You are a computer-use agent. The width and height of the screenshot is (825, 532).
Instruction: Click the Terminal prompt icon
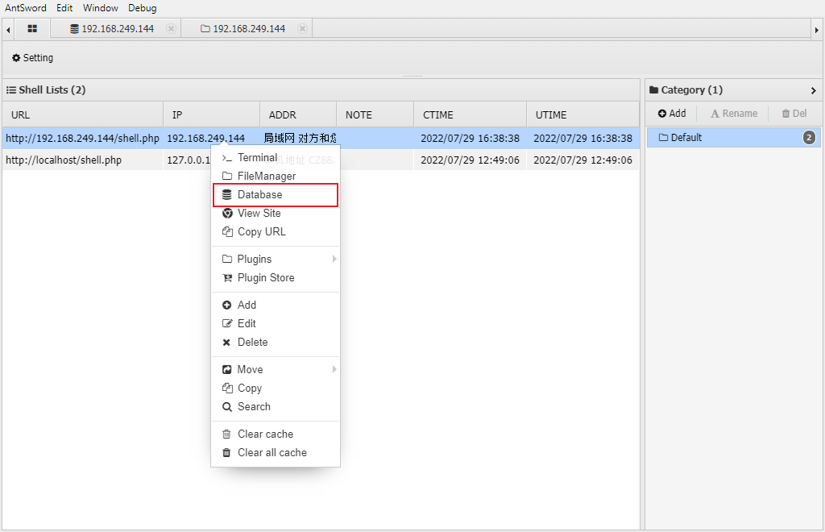click(x=226, y=158)
